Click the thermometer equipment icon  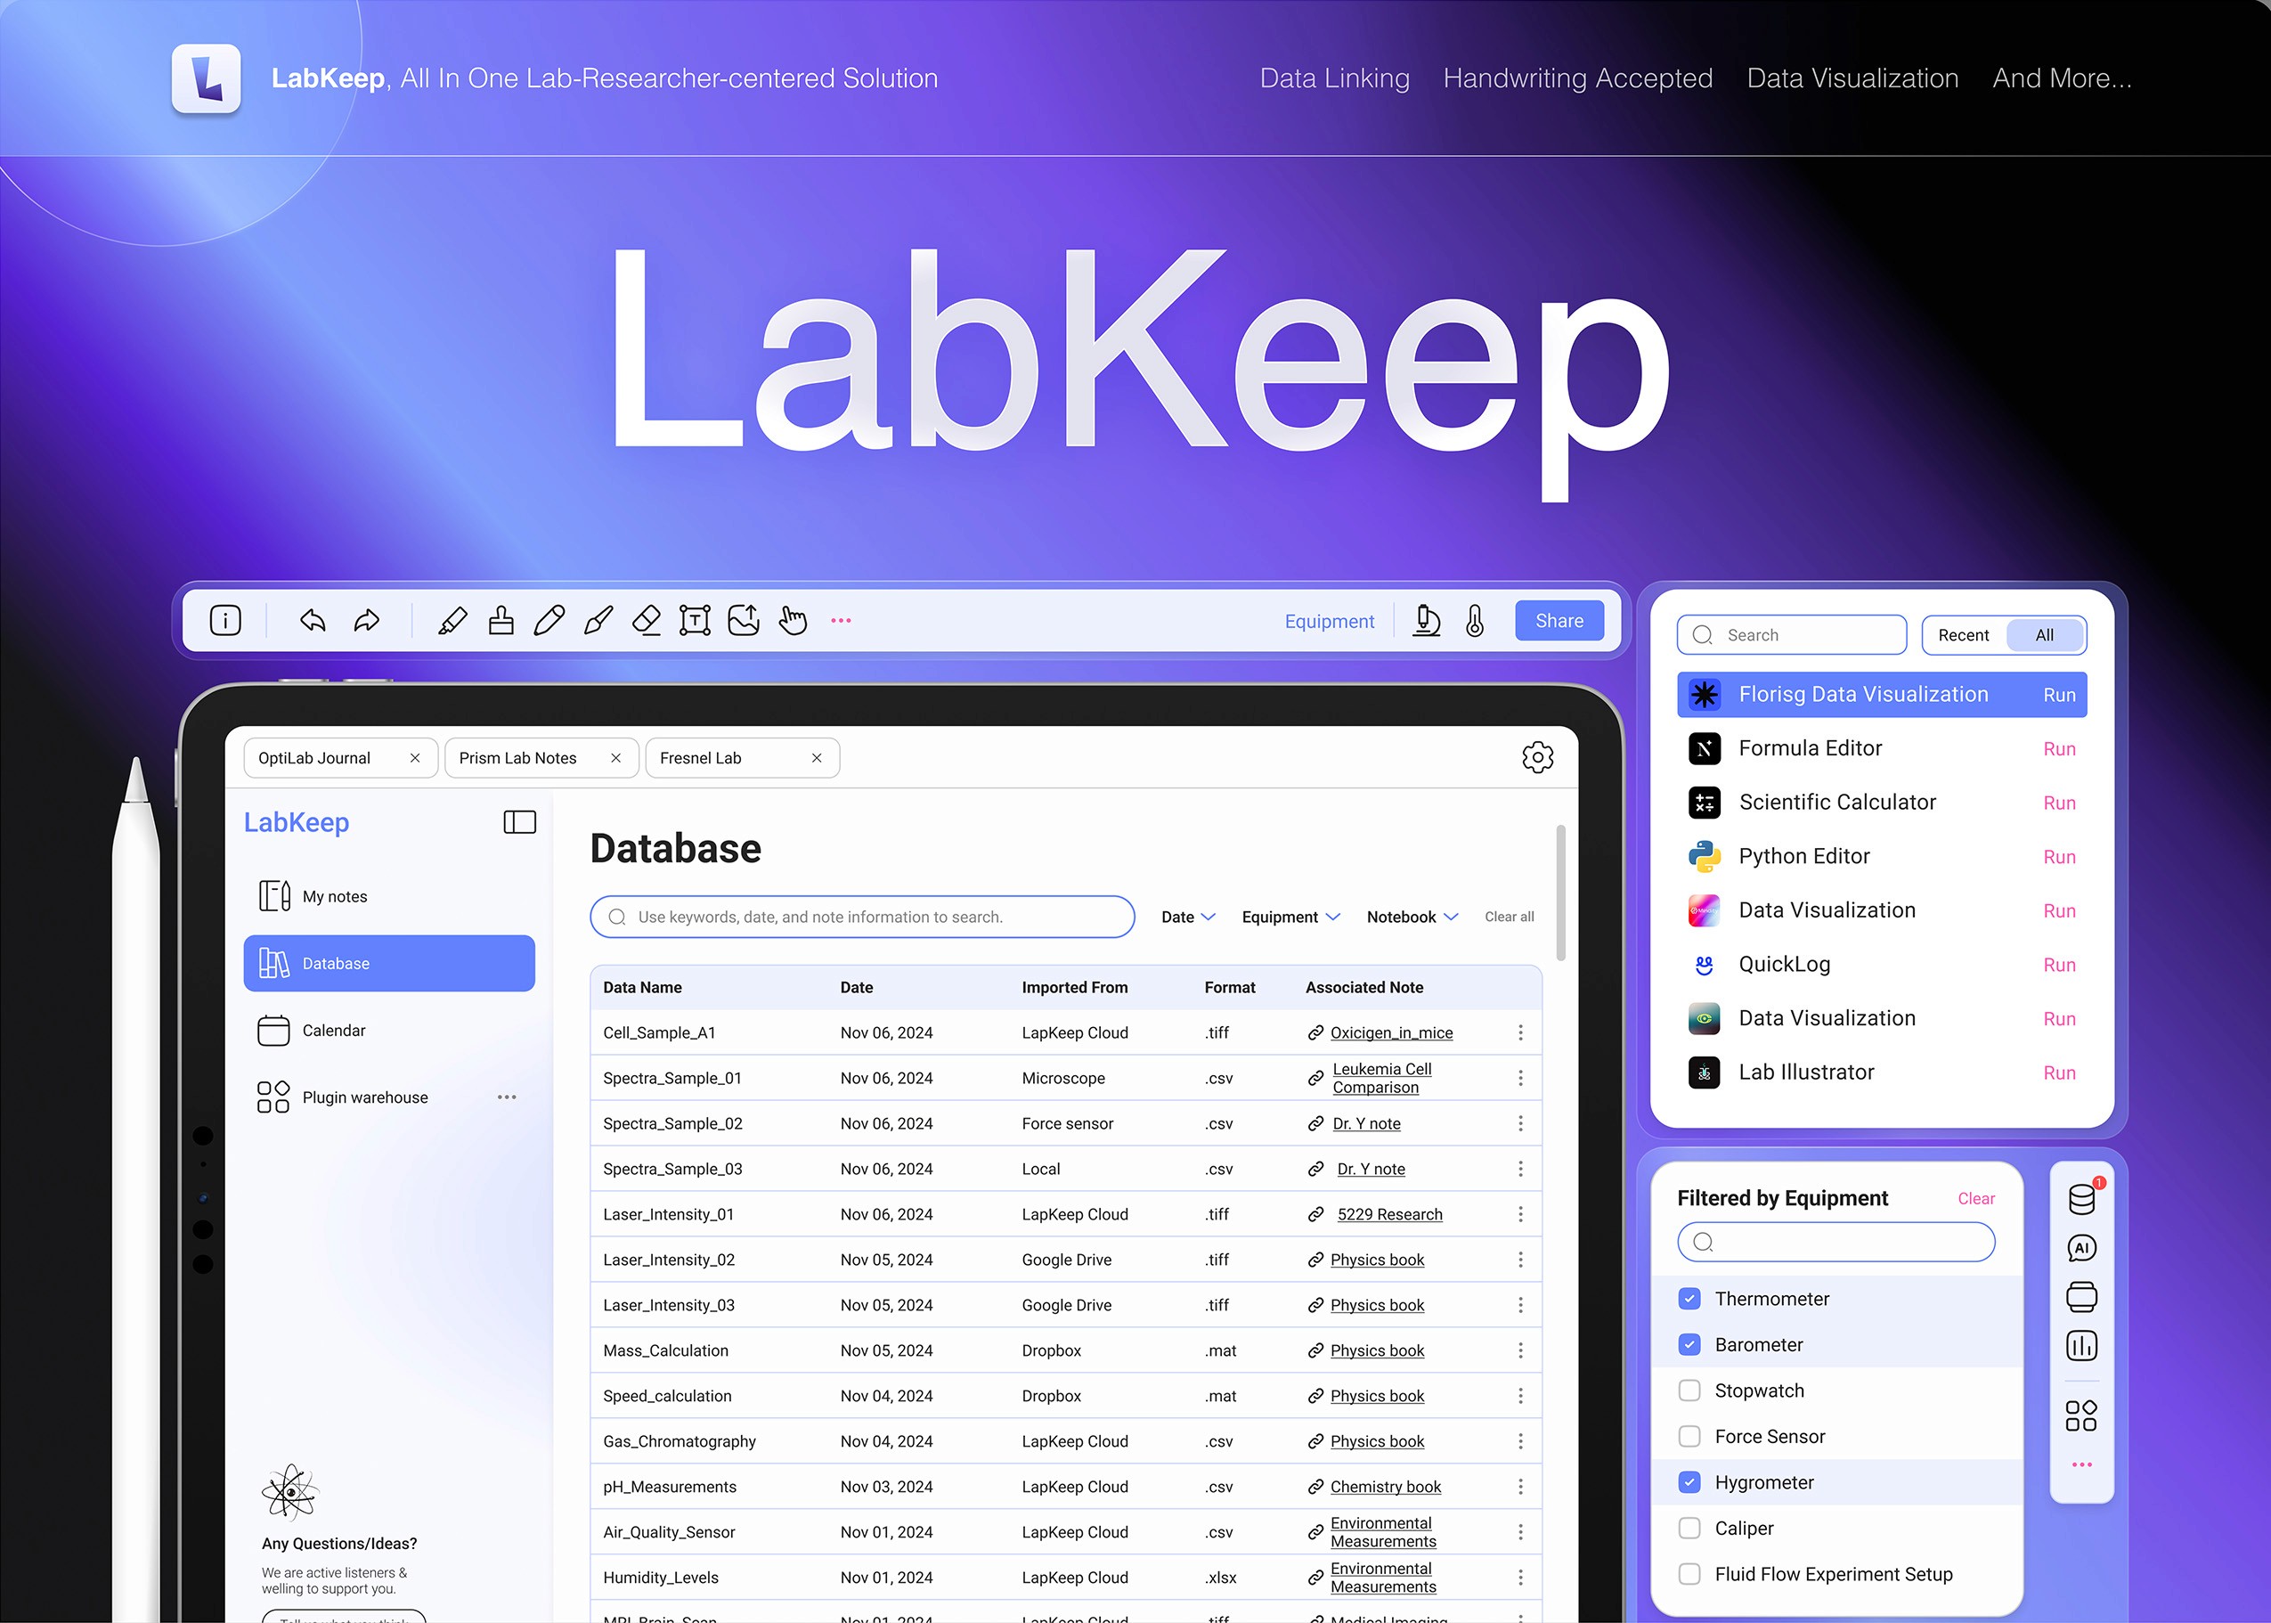click(x=1475, y=621)
